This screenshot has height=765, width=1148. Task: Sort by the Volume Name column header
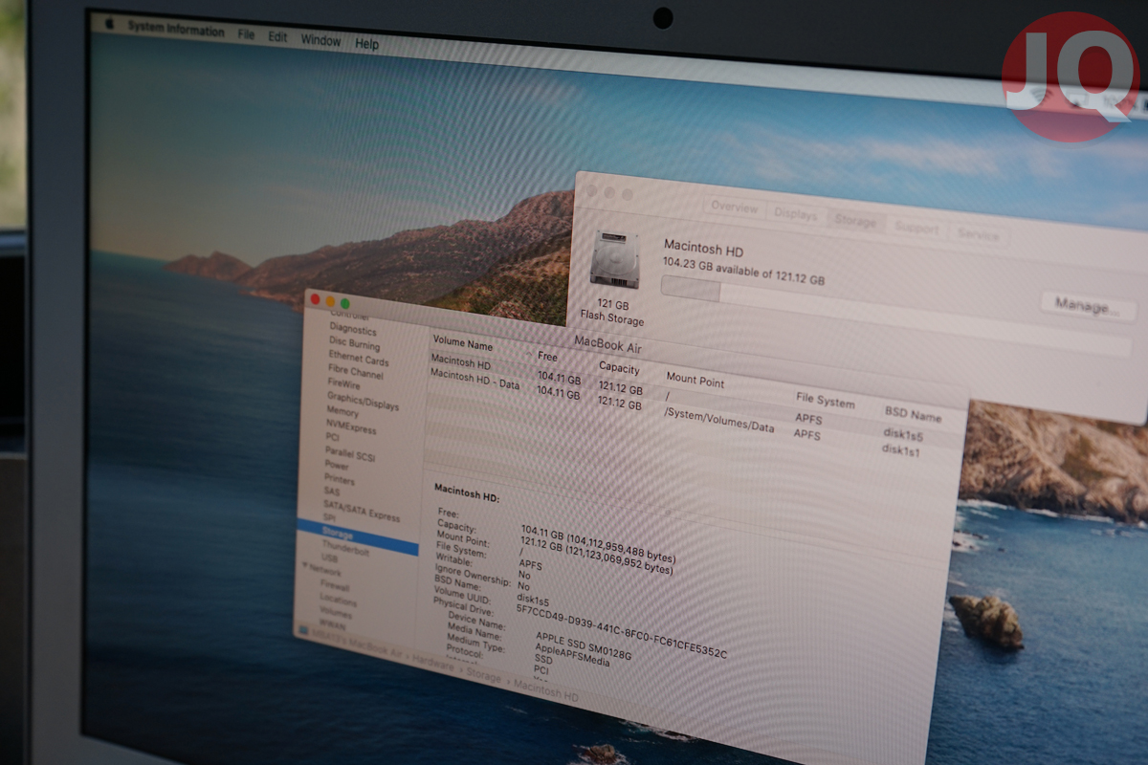coord(463,344)
